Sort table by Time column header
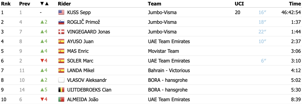This screenshot has height=104, width=303. (295, 4)
